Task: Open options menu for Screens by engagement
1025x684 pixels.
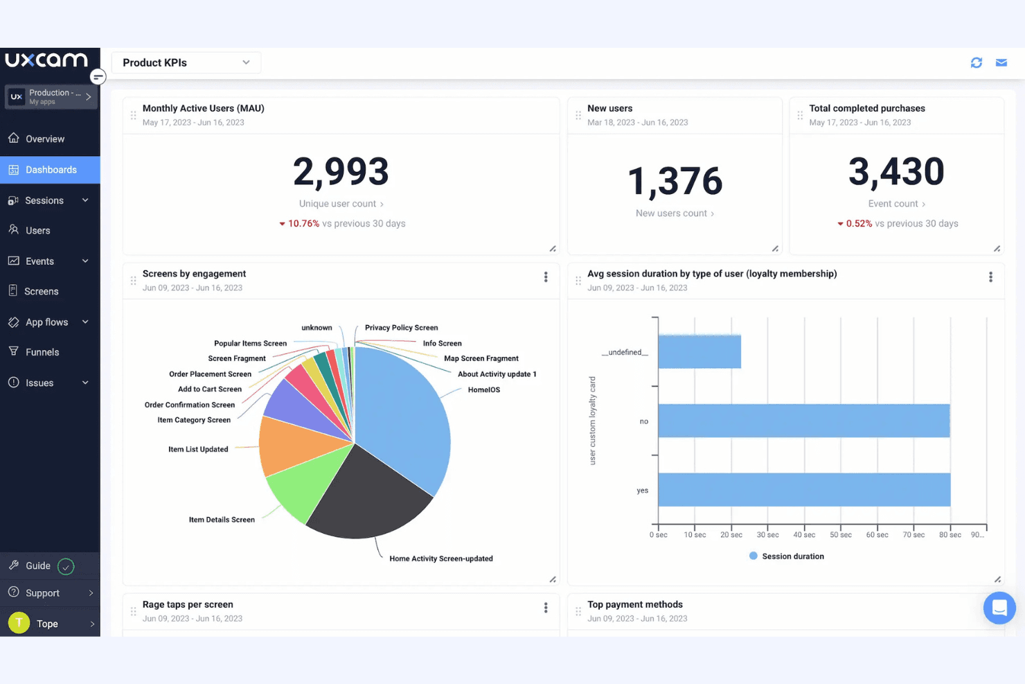Action: click(546, 277)
